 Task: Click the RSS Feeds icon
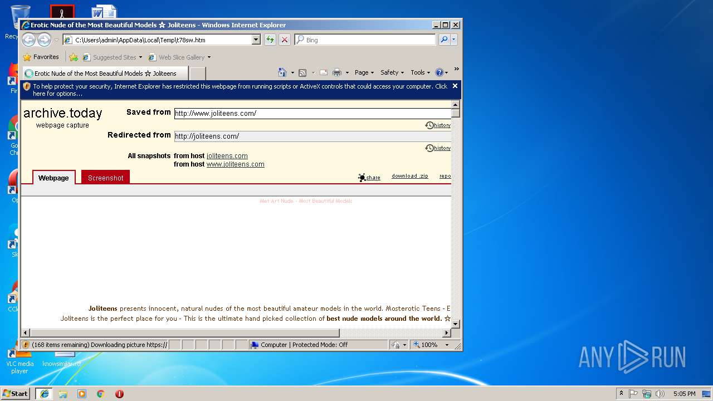click(x=302, y=72)
